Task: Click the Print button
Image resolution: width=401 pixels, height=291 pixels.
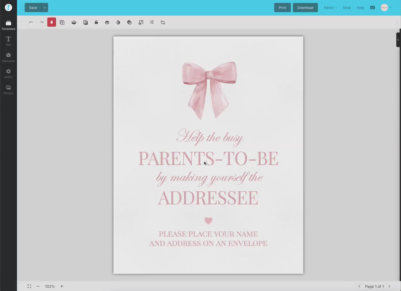Action: (282, 8)
